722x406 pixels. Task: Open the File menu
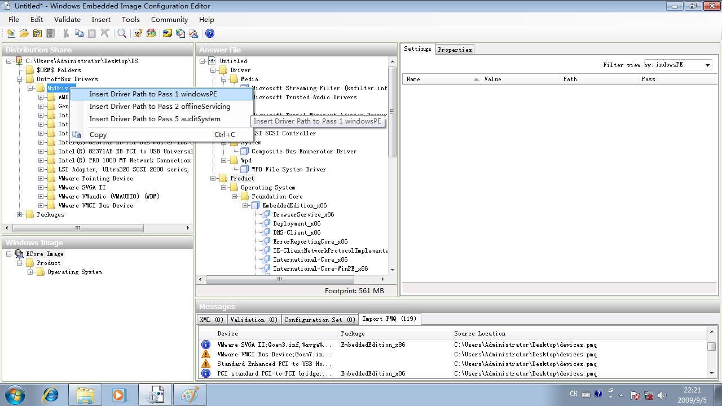[x=14, y=20]
